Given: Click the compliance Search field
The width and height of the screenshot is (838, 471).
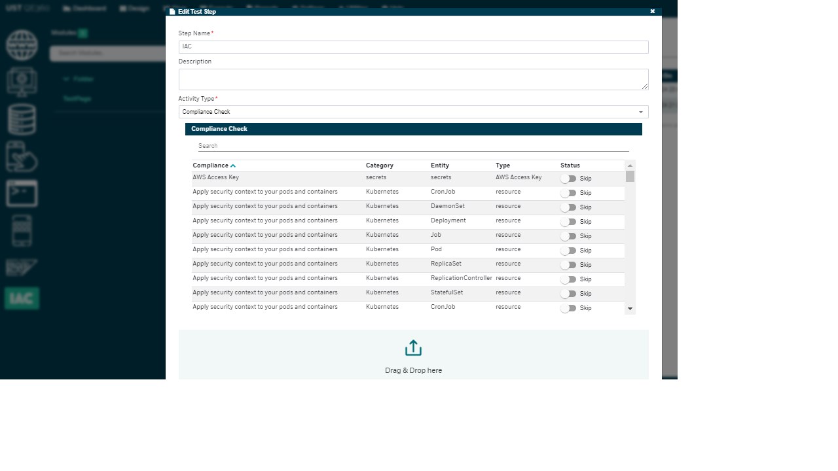Looking at the screenshot, I should pos(413,146).
